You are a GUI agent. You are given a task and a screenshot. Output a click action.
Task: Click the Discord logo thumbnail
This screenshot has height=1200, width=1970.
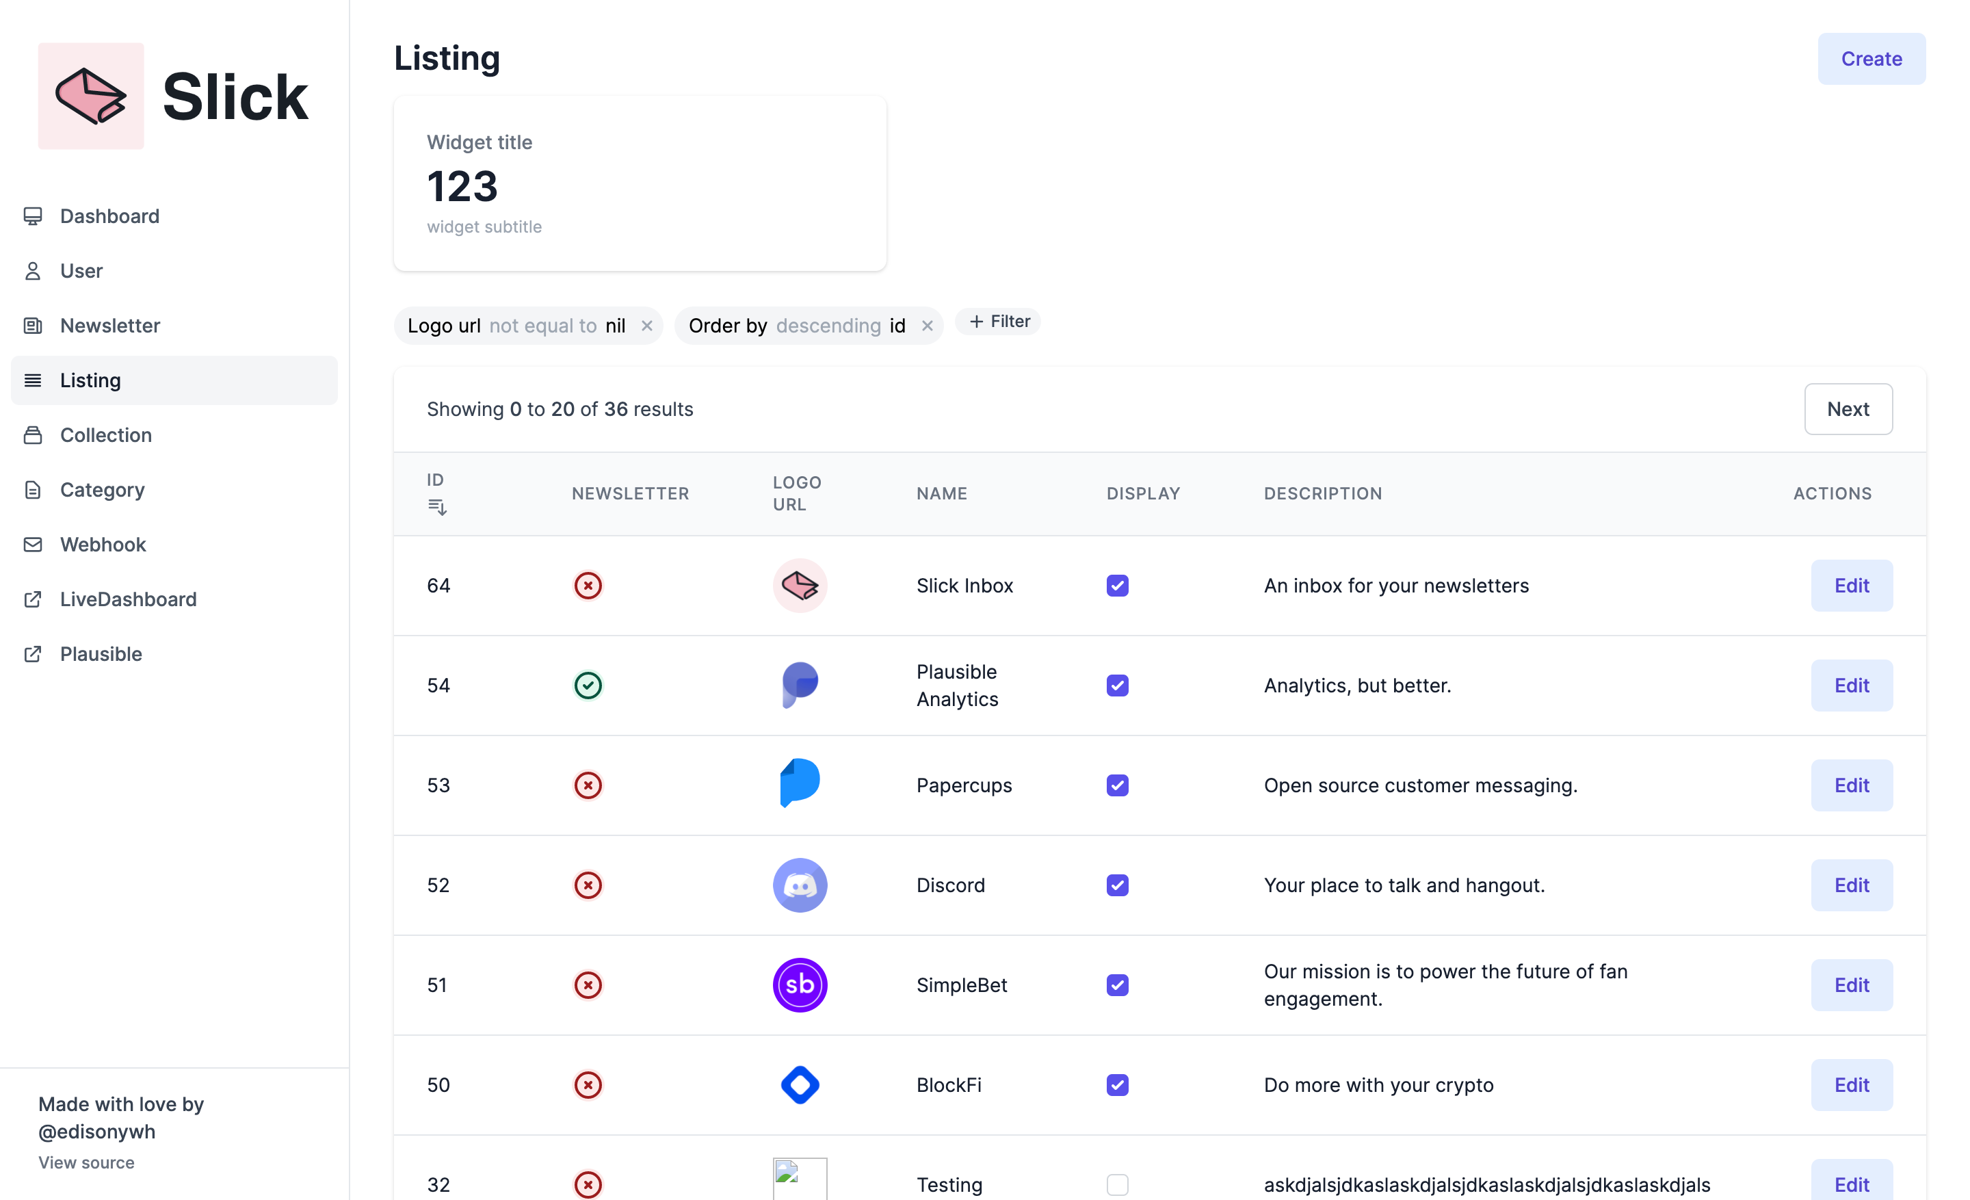point(800,885)
